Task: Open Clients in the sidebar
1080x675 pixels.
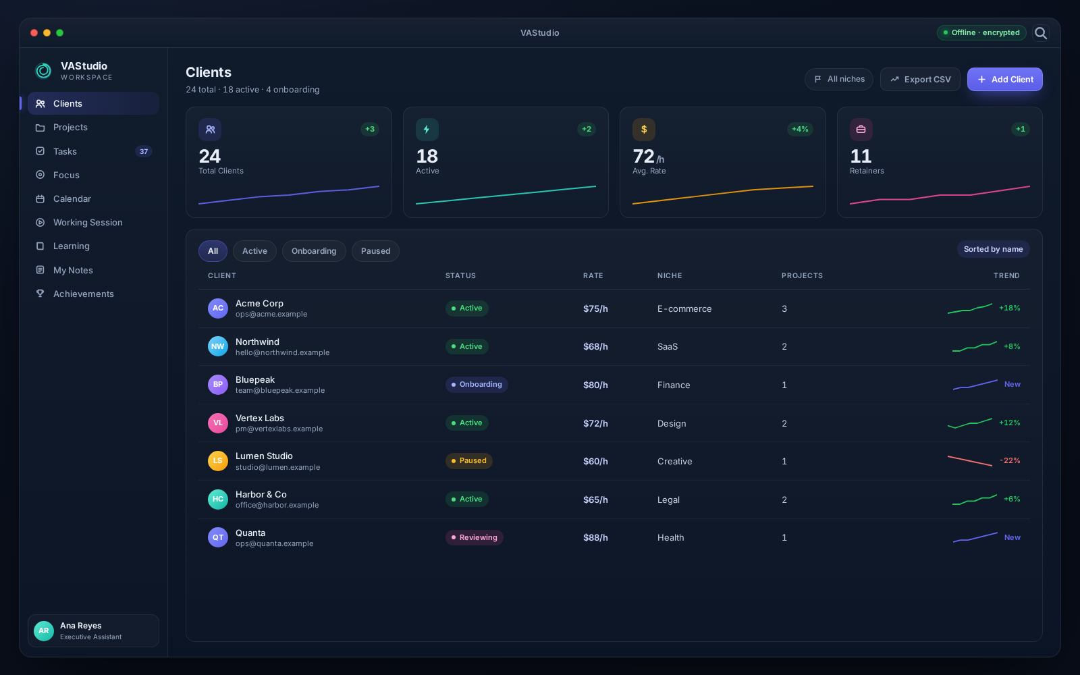Action: coord(93,103)
